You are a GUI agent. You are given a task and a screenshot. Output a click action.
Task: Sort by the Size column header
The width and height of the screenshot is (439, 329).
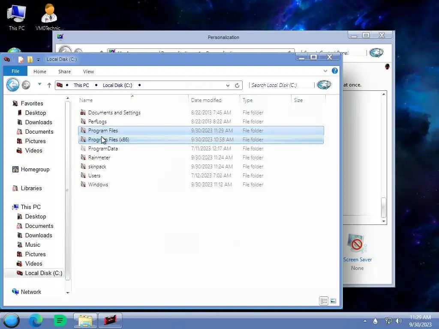click(x=308, y=100)
